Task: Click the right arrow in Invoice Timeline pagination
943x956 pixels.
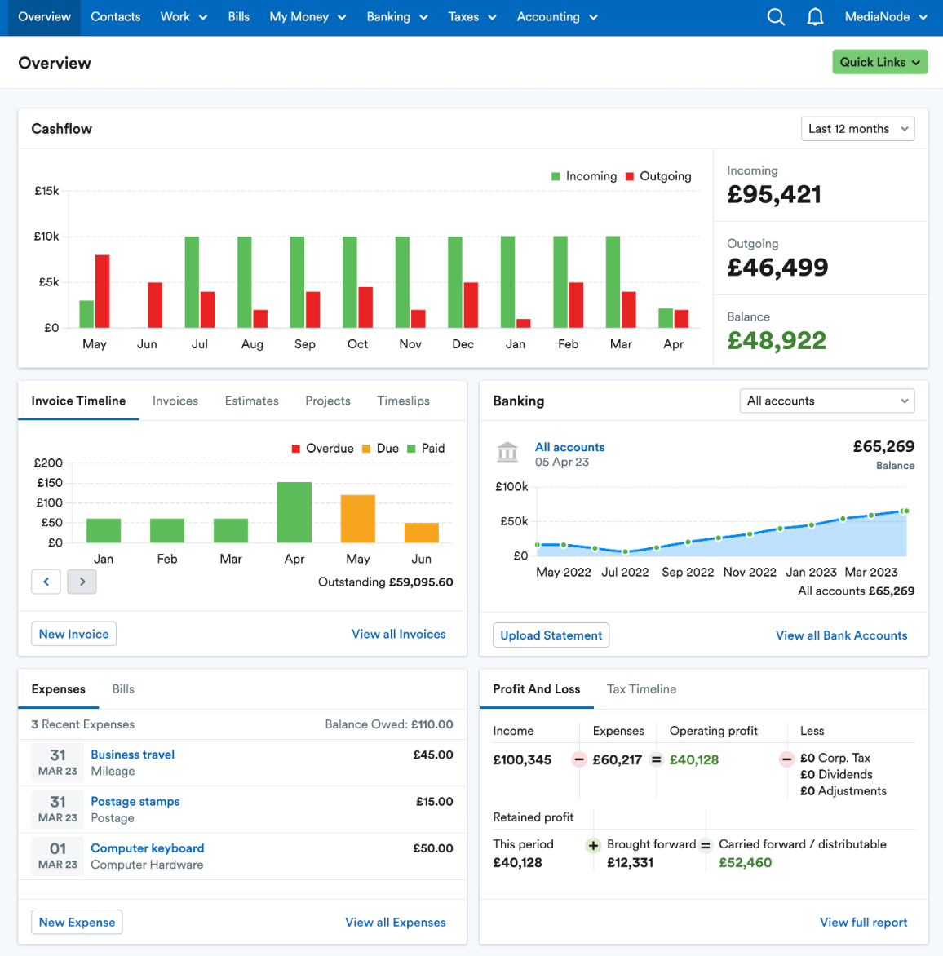Action: click(x=82, y=581)
